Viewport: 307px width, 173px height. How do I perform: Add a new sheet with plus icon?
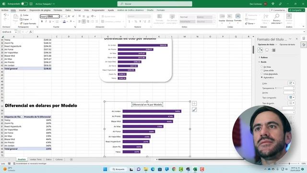[x=71, y=160]
